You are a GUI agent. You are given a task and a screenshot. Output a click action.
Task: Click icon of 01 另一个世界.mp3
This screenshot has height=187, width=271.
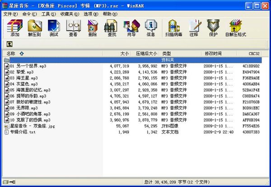[7, 66]
